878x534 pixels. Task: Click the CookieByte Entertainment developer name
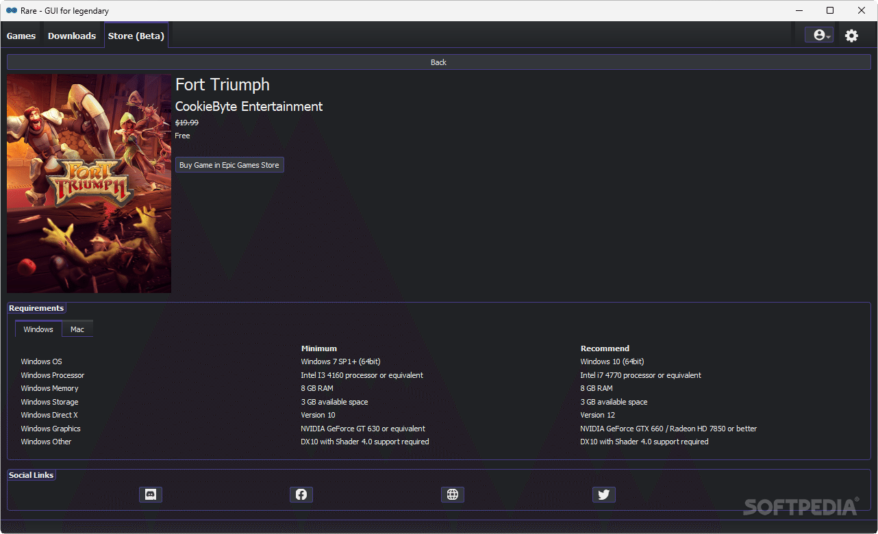pyautogui.click(x=249, y=107)
